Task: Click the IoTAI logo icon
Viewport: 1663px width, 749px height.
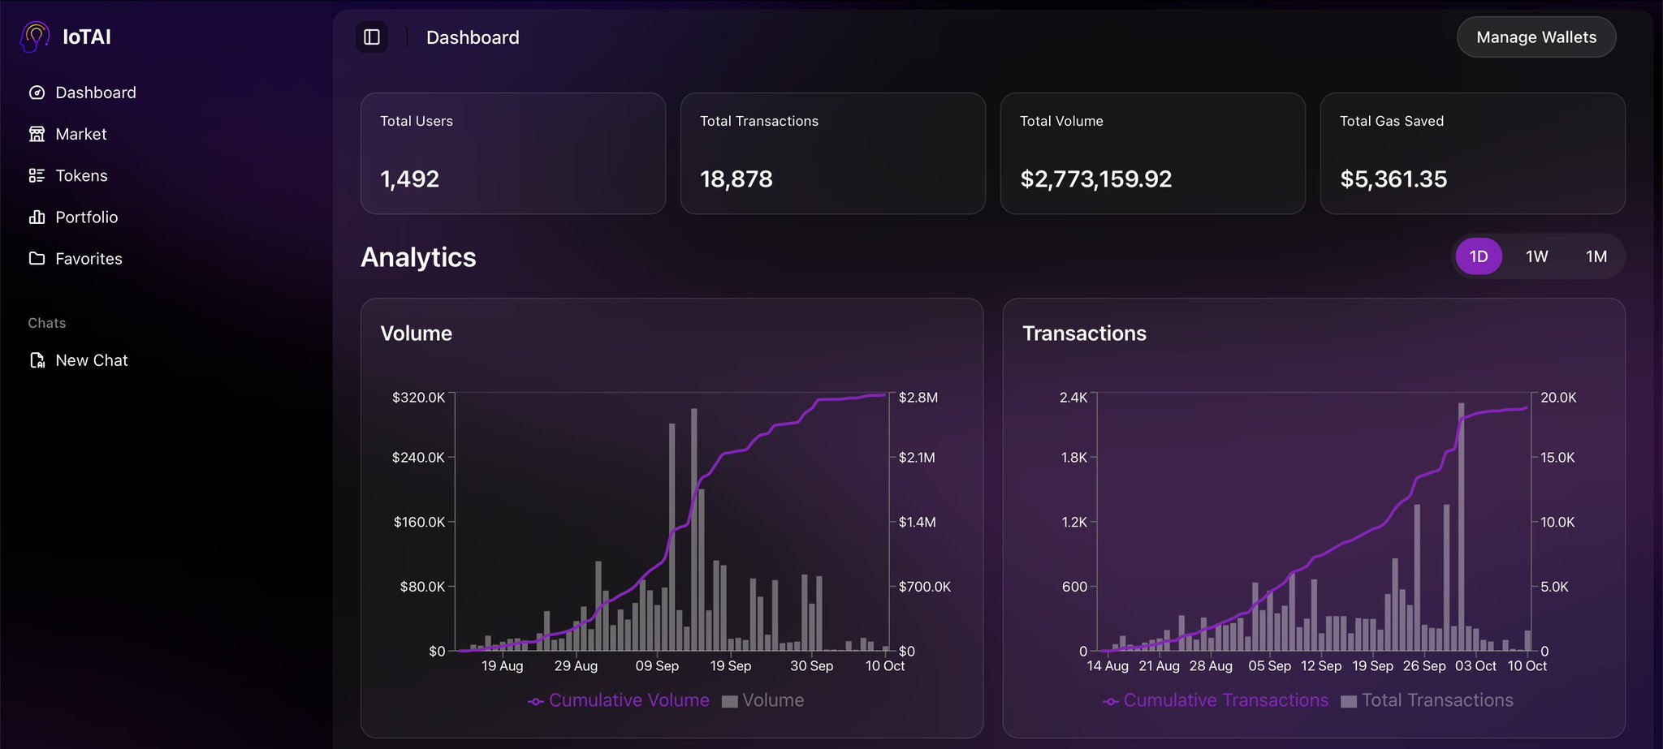Action: click(x=35, y=37)
